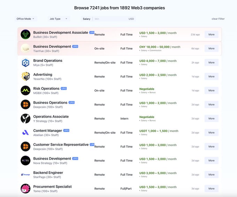Screen dimensions: 237x197
Task: Click More for Customer Service Representative
Action: click(212, 147)
